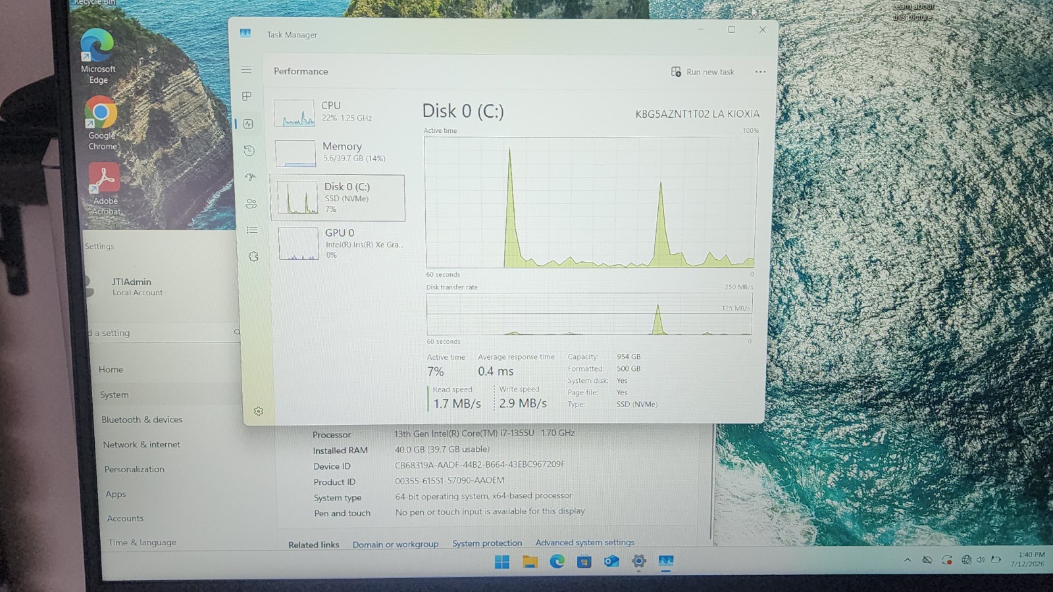Viewport: 1053px width, 592px height.
Task: Open Processes page icon in Task Manager sidebar
Action: [247, 96]
